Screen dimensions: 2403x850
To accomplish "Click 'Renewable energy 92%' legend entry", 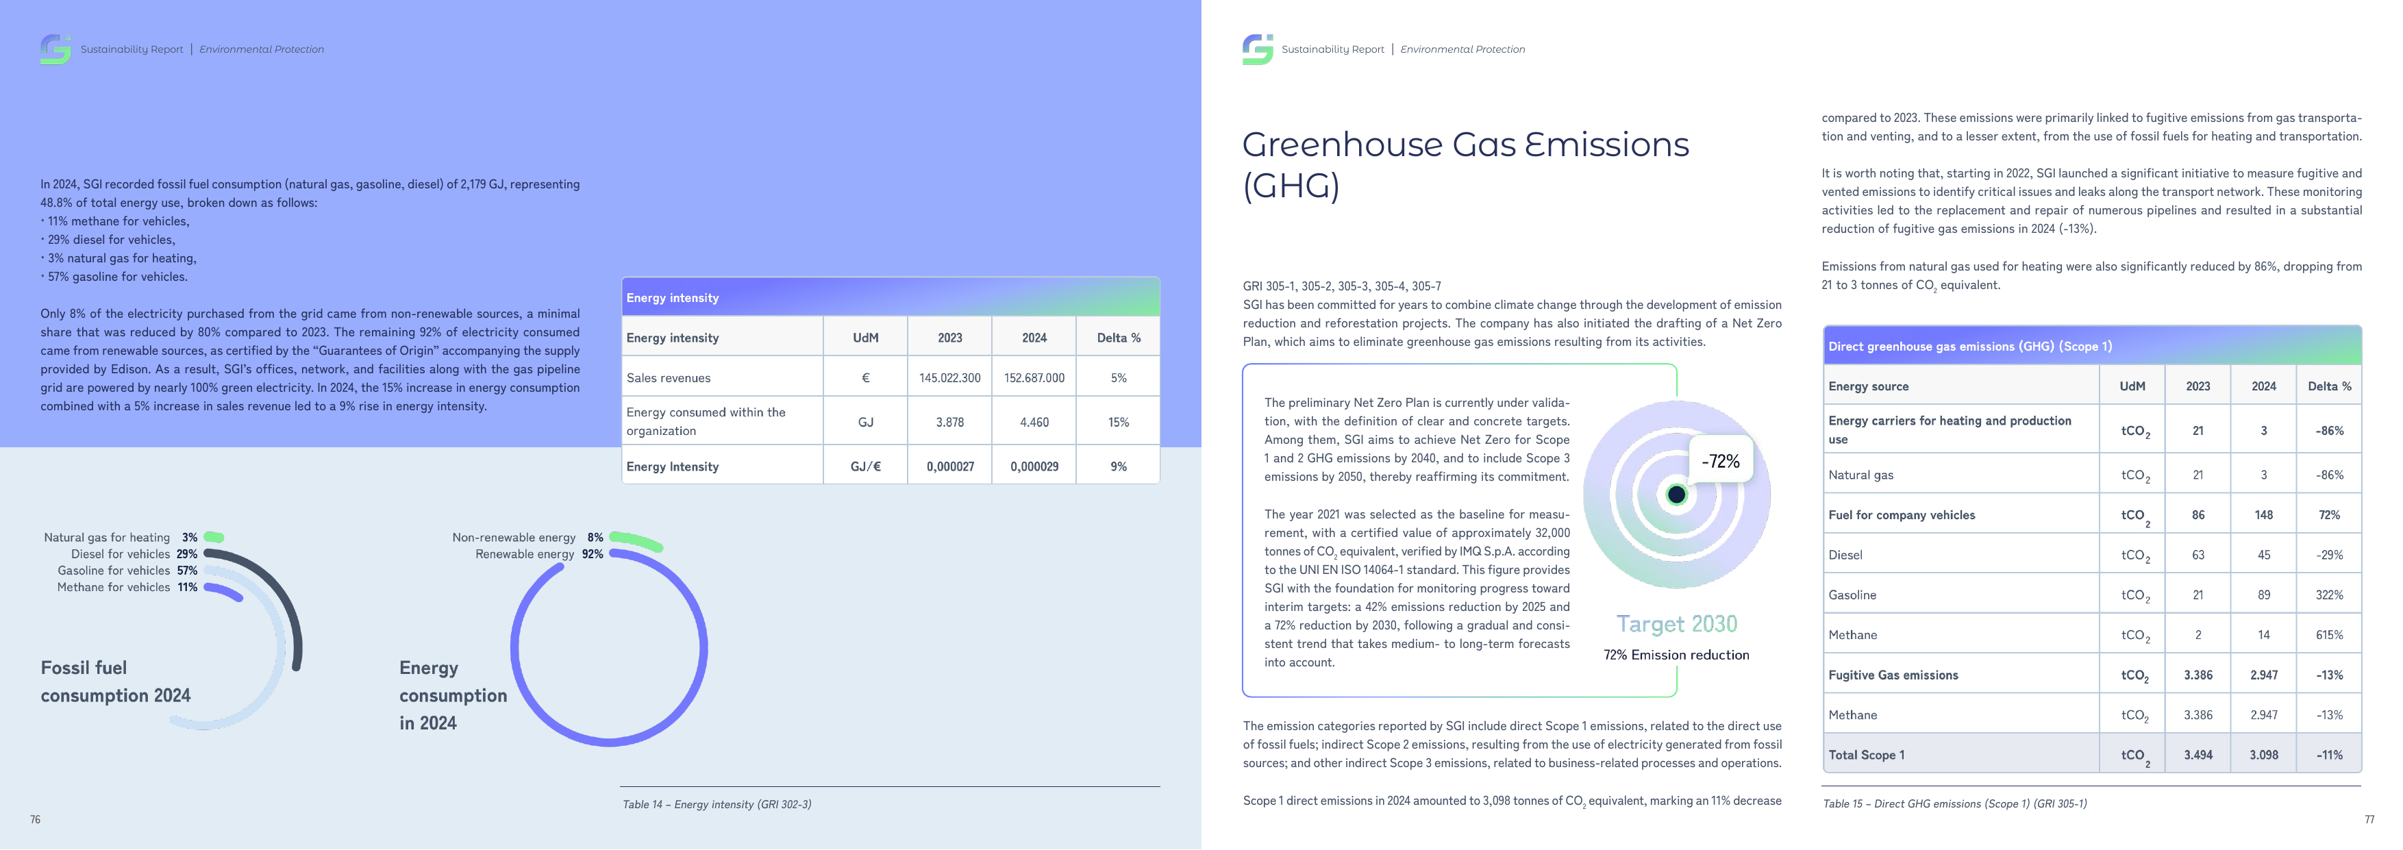I will coord(539,554).
